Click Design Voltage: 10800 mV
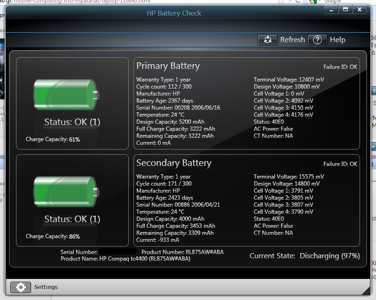The width and height of the screenshot is (376, 300). pos(287,87)
